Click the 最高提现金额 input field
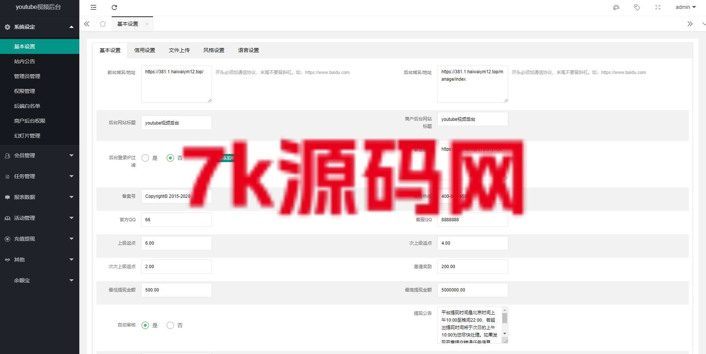The image size is (706, 354). point(473,290)
